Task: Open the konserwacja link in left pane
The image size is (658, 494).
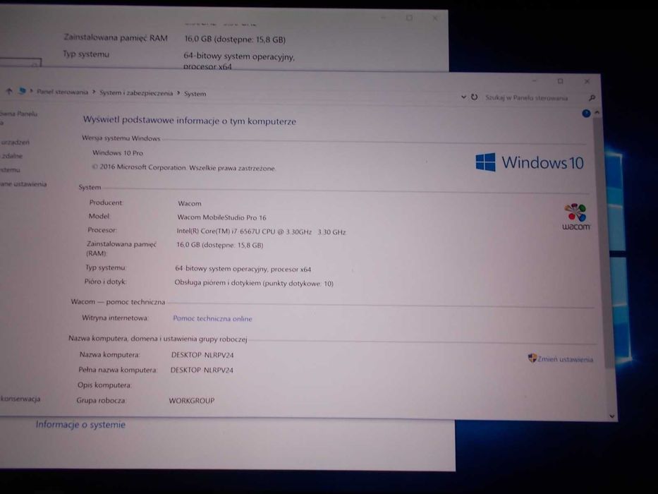Action: pyautogui.click(x=20, y=399)
